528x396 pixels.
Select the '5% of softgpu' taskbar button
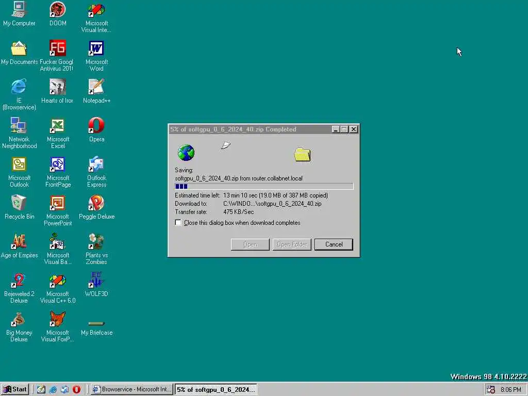[x=216, y=390]
